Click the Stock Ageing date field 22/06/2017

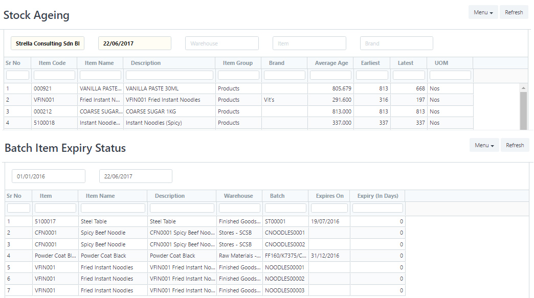point(135,43)
